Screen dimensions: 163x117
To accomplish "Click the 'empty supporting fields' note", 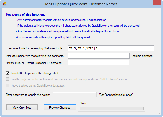I will tap(53, 37).
